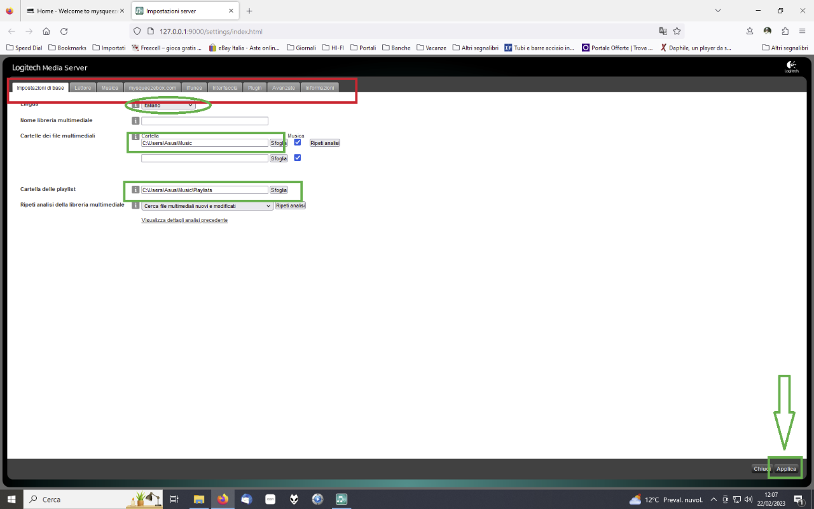Open the 'Daphile, un player da s...' bookmark
This screenshot has height=509, width=814.
pyautogui.click(x=695, y=48)
